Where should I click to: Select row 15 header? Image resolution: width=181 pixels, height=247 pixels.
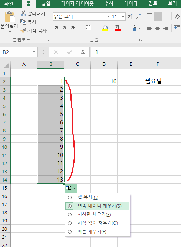(x=5, y=188)
